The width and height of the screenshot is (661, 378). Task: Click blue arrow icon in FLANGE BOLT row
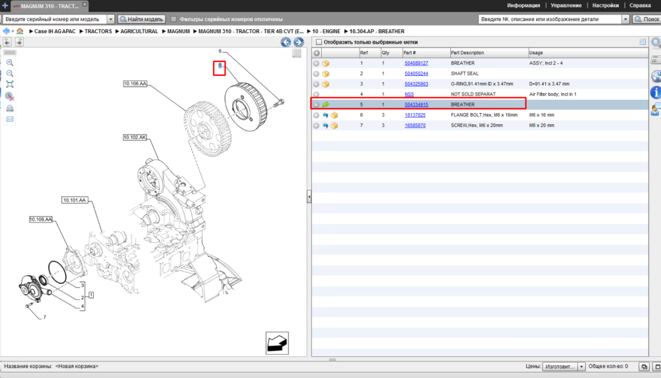[x=325, y=115]
